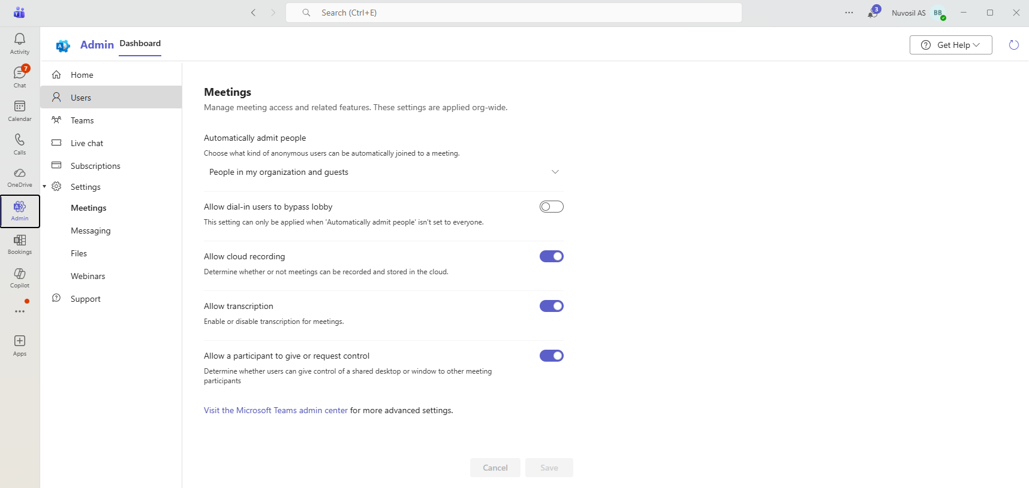Open OneDrive from the rail
1029x488 pixels.
[20, 178]
